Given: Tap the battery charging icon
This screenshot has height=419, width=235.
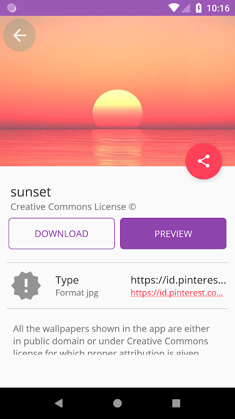Looking at the screenshot, I should [199, 8].
